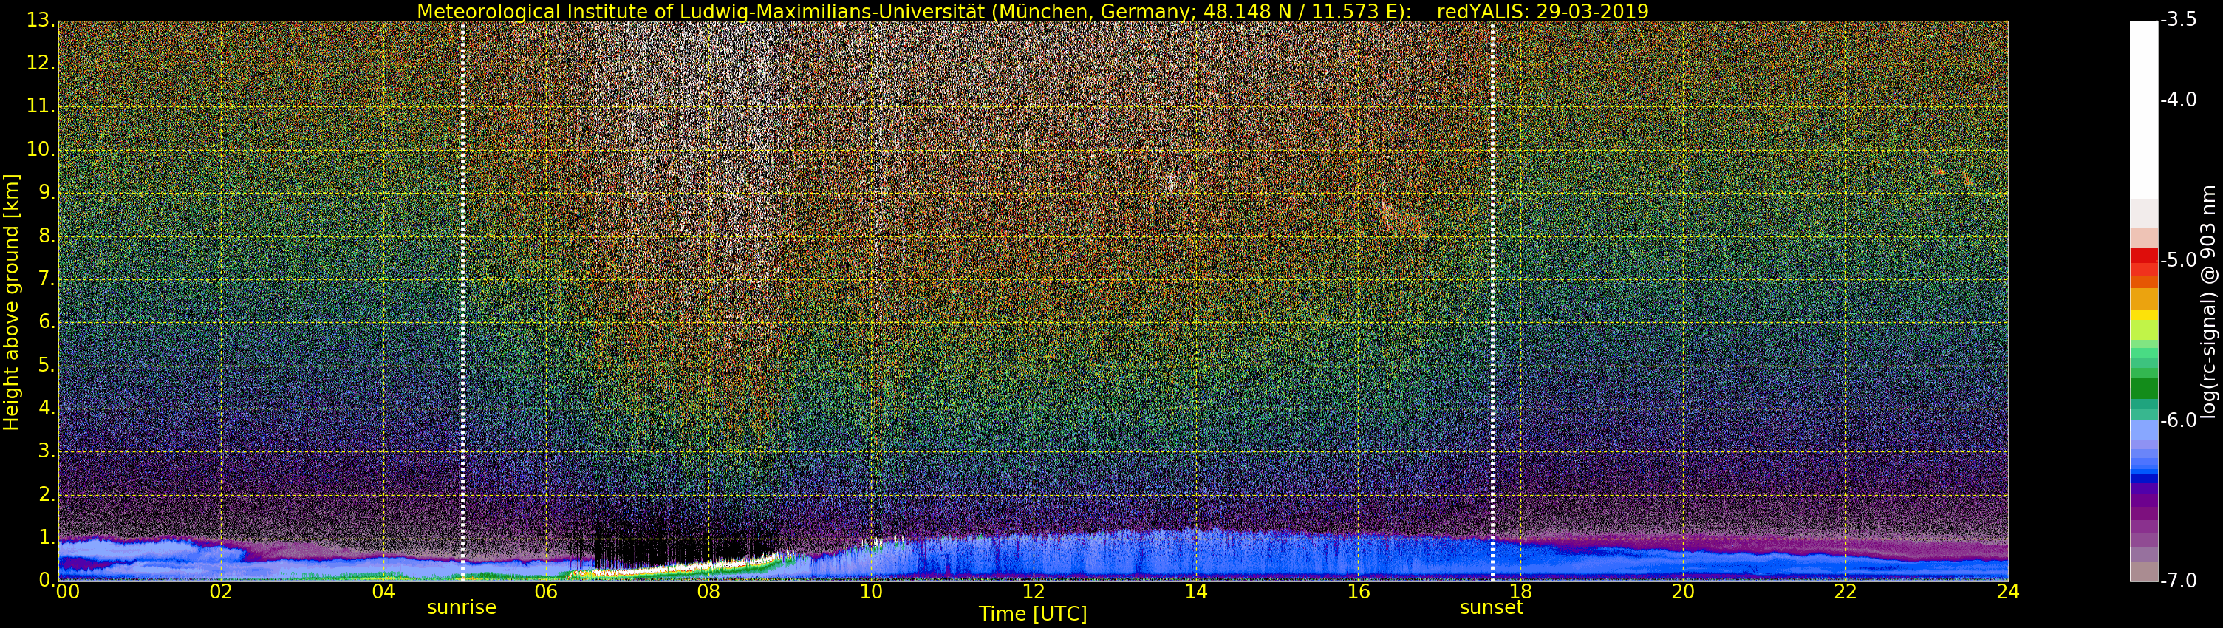
Task: Click the y-axis tick label '0.'
Action: (47, 580)
